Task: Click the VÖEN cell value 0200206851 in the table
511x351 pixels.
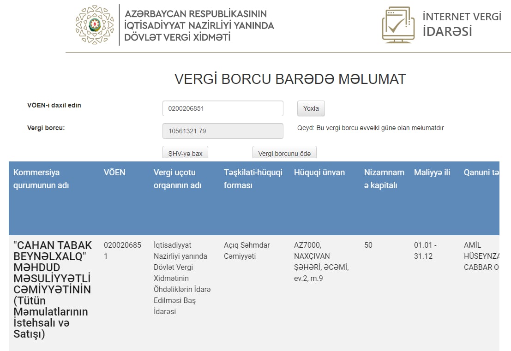Action: click(x=122, y=250)
